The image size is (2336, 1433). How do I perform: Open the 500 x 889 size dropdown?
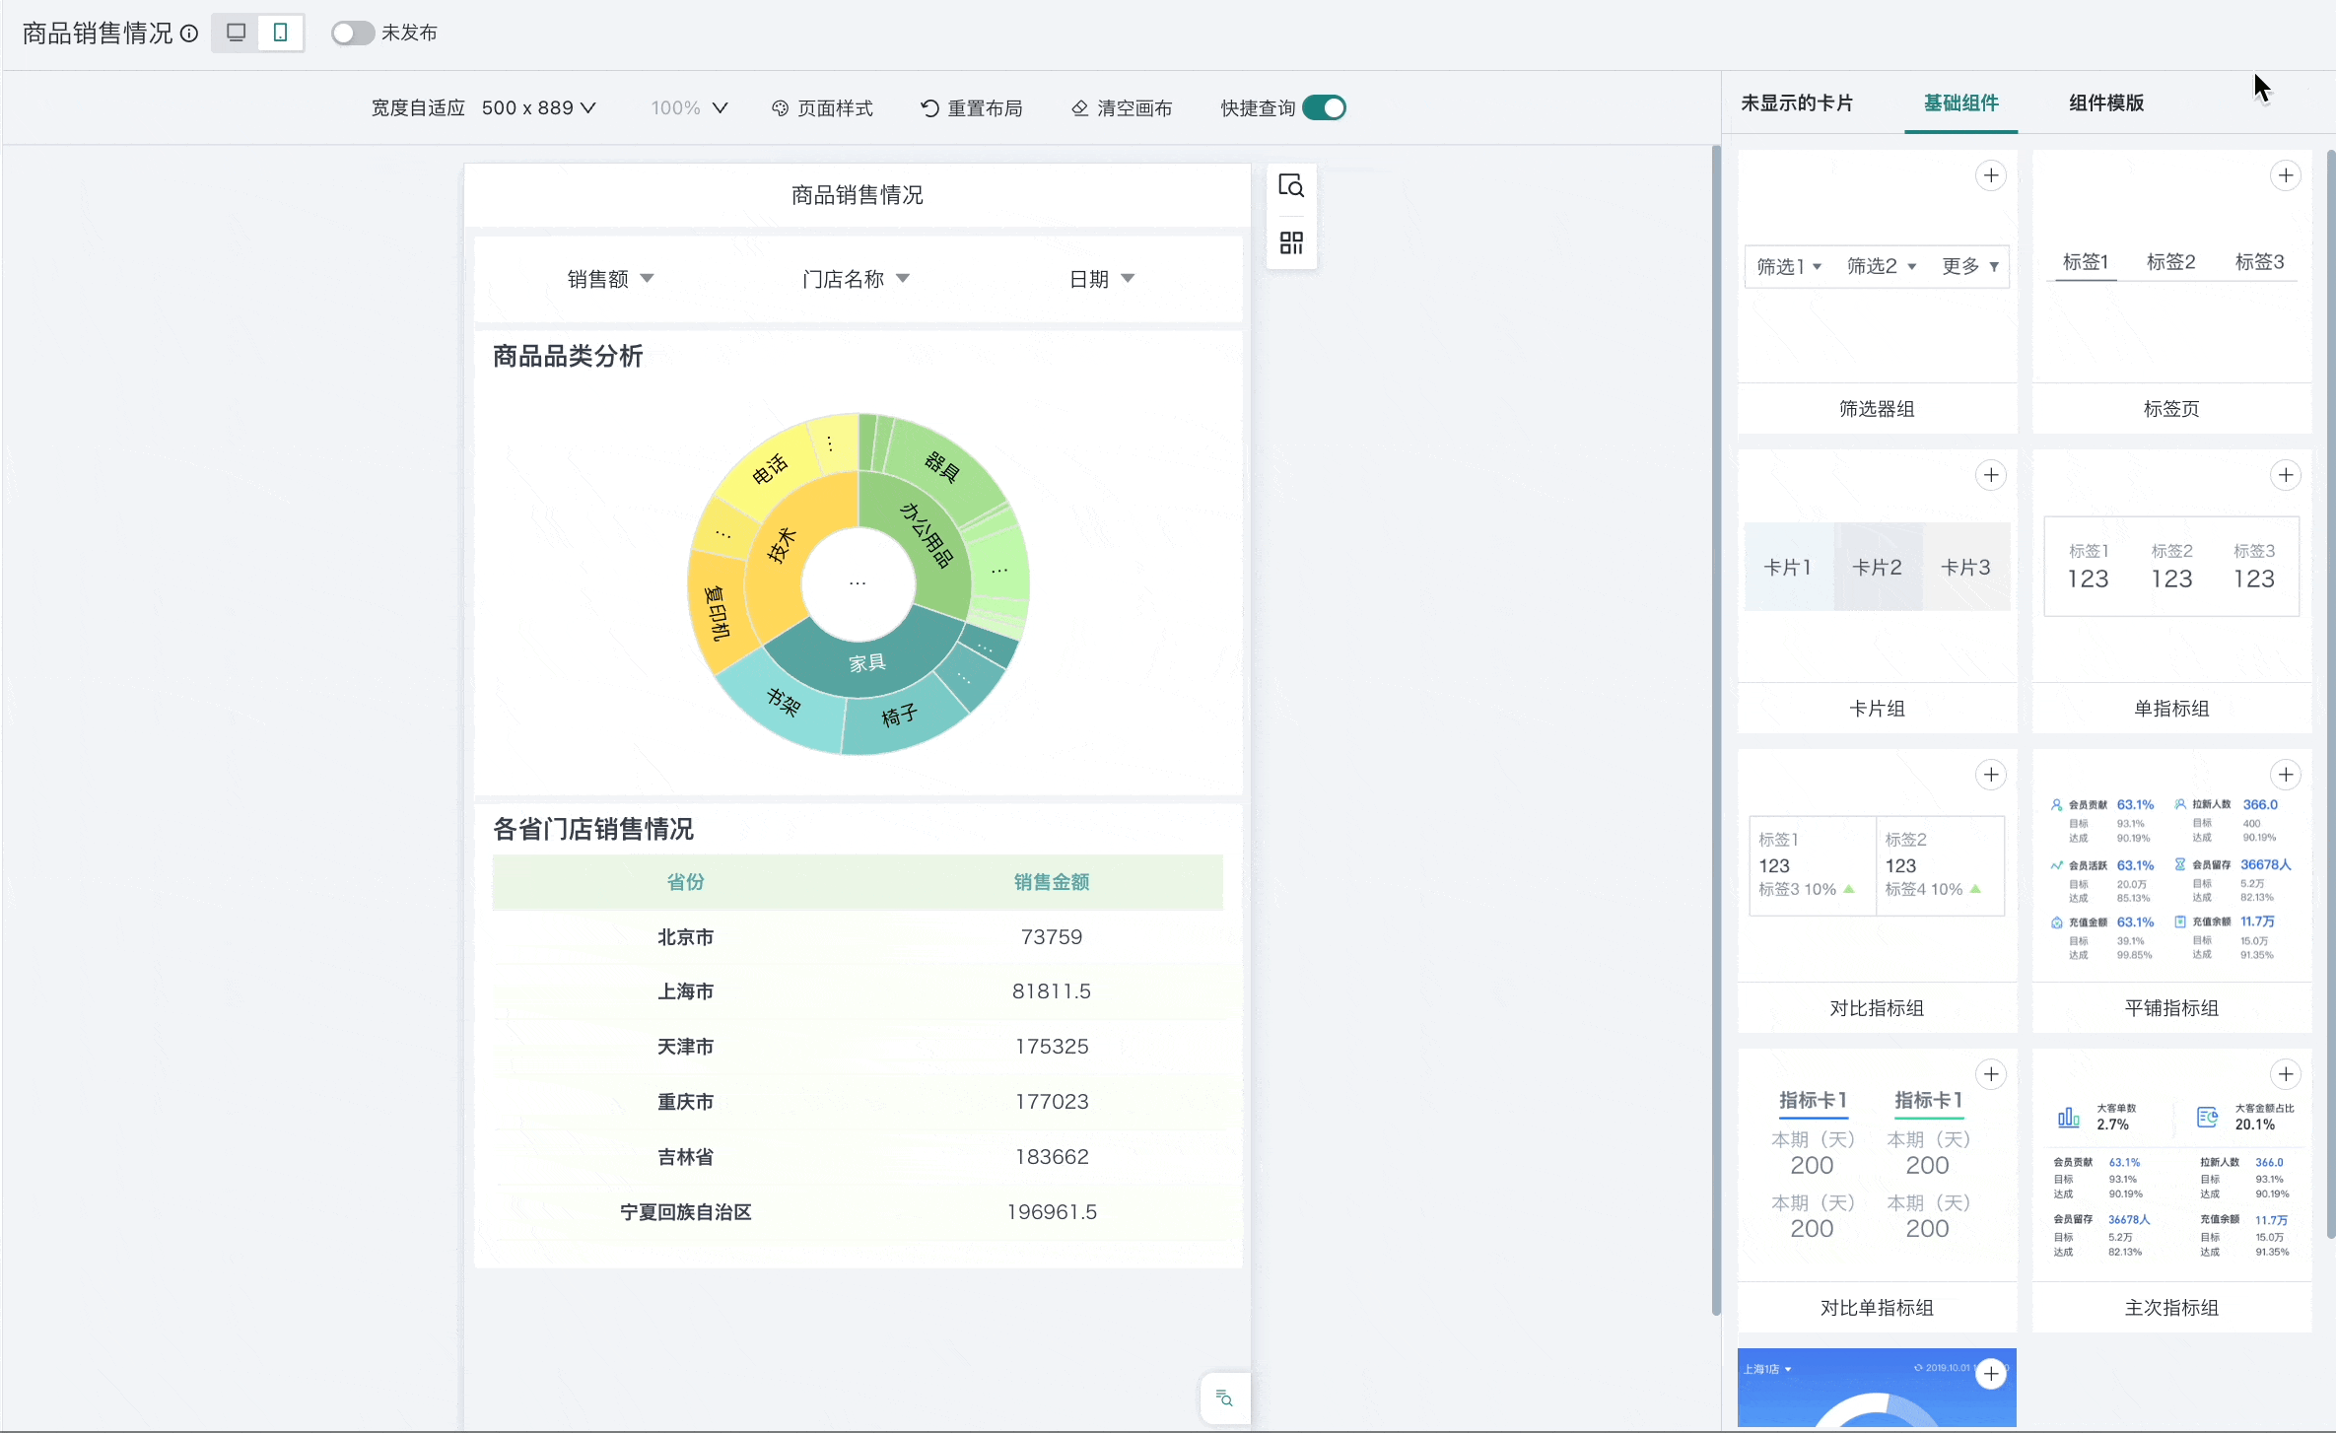[538, 107]
